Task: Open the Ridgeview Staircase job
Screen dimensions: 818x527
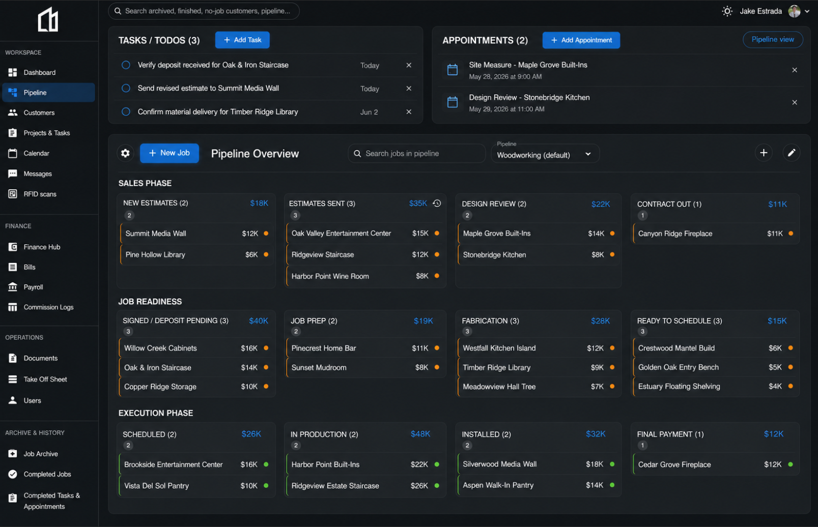Action: click(x=365, y=255)
